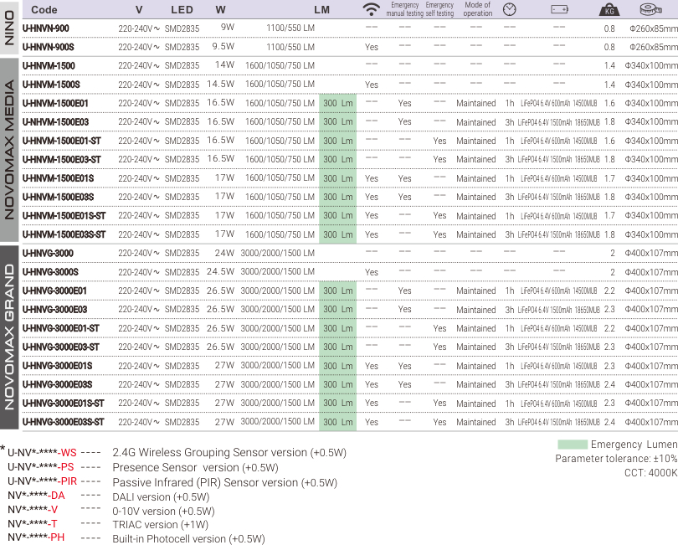Click Built-in Photocell version text
Viewport: 678px width, 545px height.
(188, 539)
